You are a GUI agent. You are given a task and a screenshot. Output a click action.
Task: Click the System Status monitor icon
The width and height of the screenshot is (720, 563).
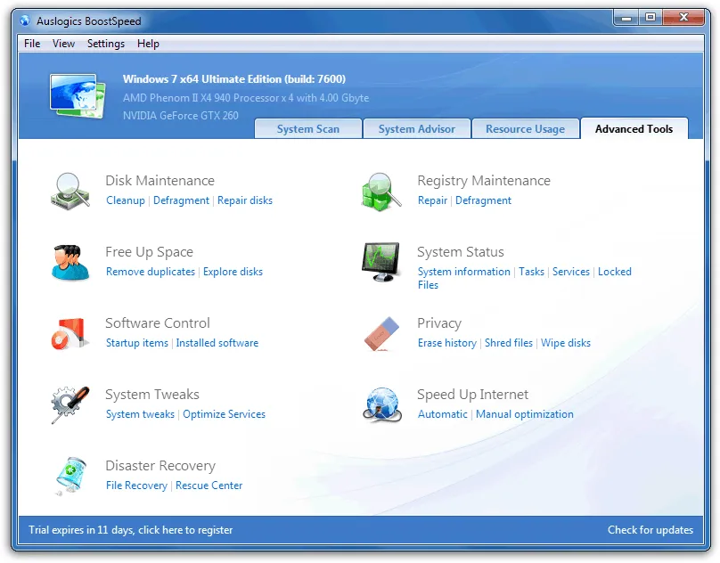[x=381, y=262]
